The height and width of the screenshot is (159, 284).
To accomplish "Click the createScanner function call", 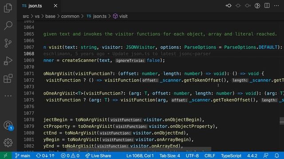I will tap(79, 61).
